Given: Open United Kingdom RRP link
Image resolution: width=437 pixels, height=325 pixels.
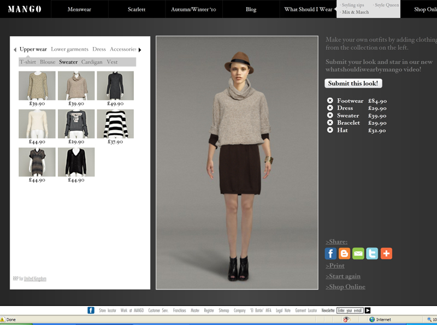Looking at the screenshot, I should point(35,279).
